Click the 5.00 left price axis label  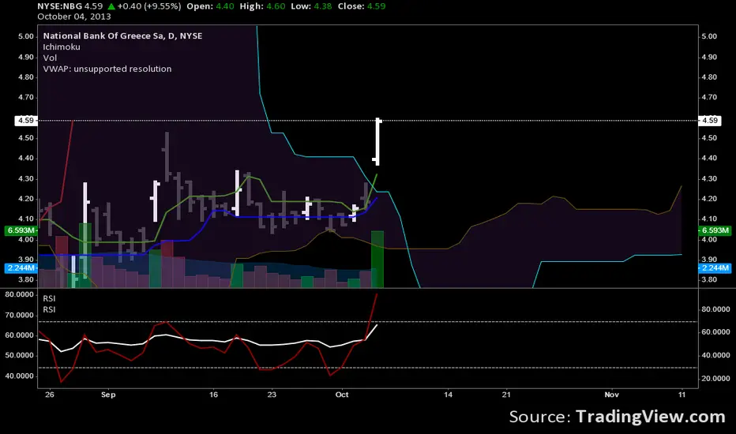(x=26, y=36)
